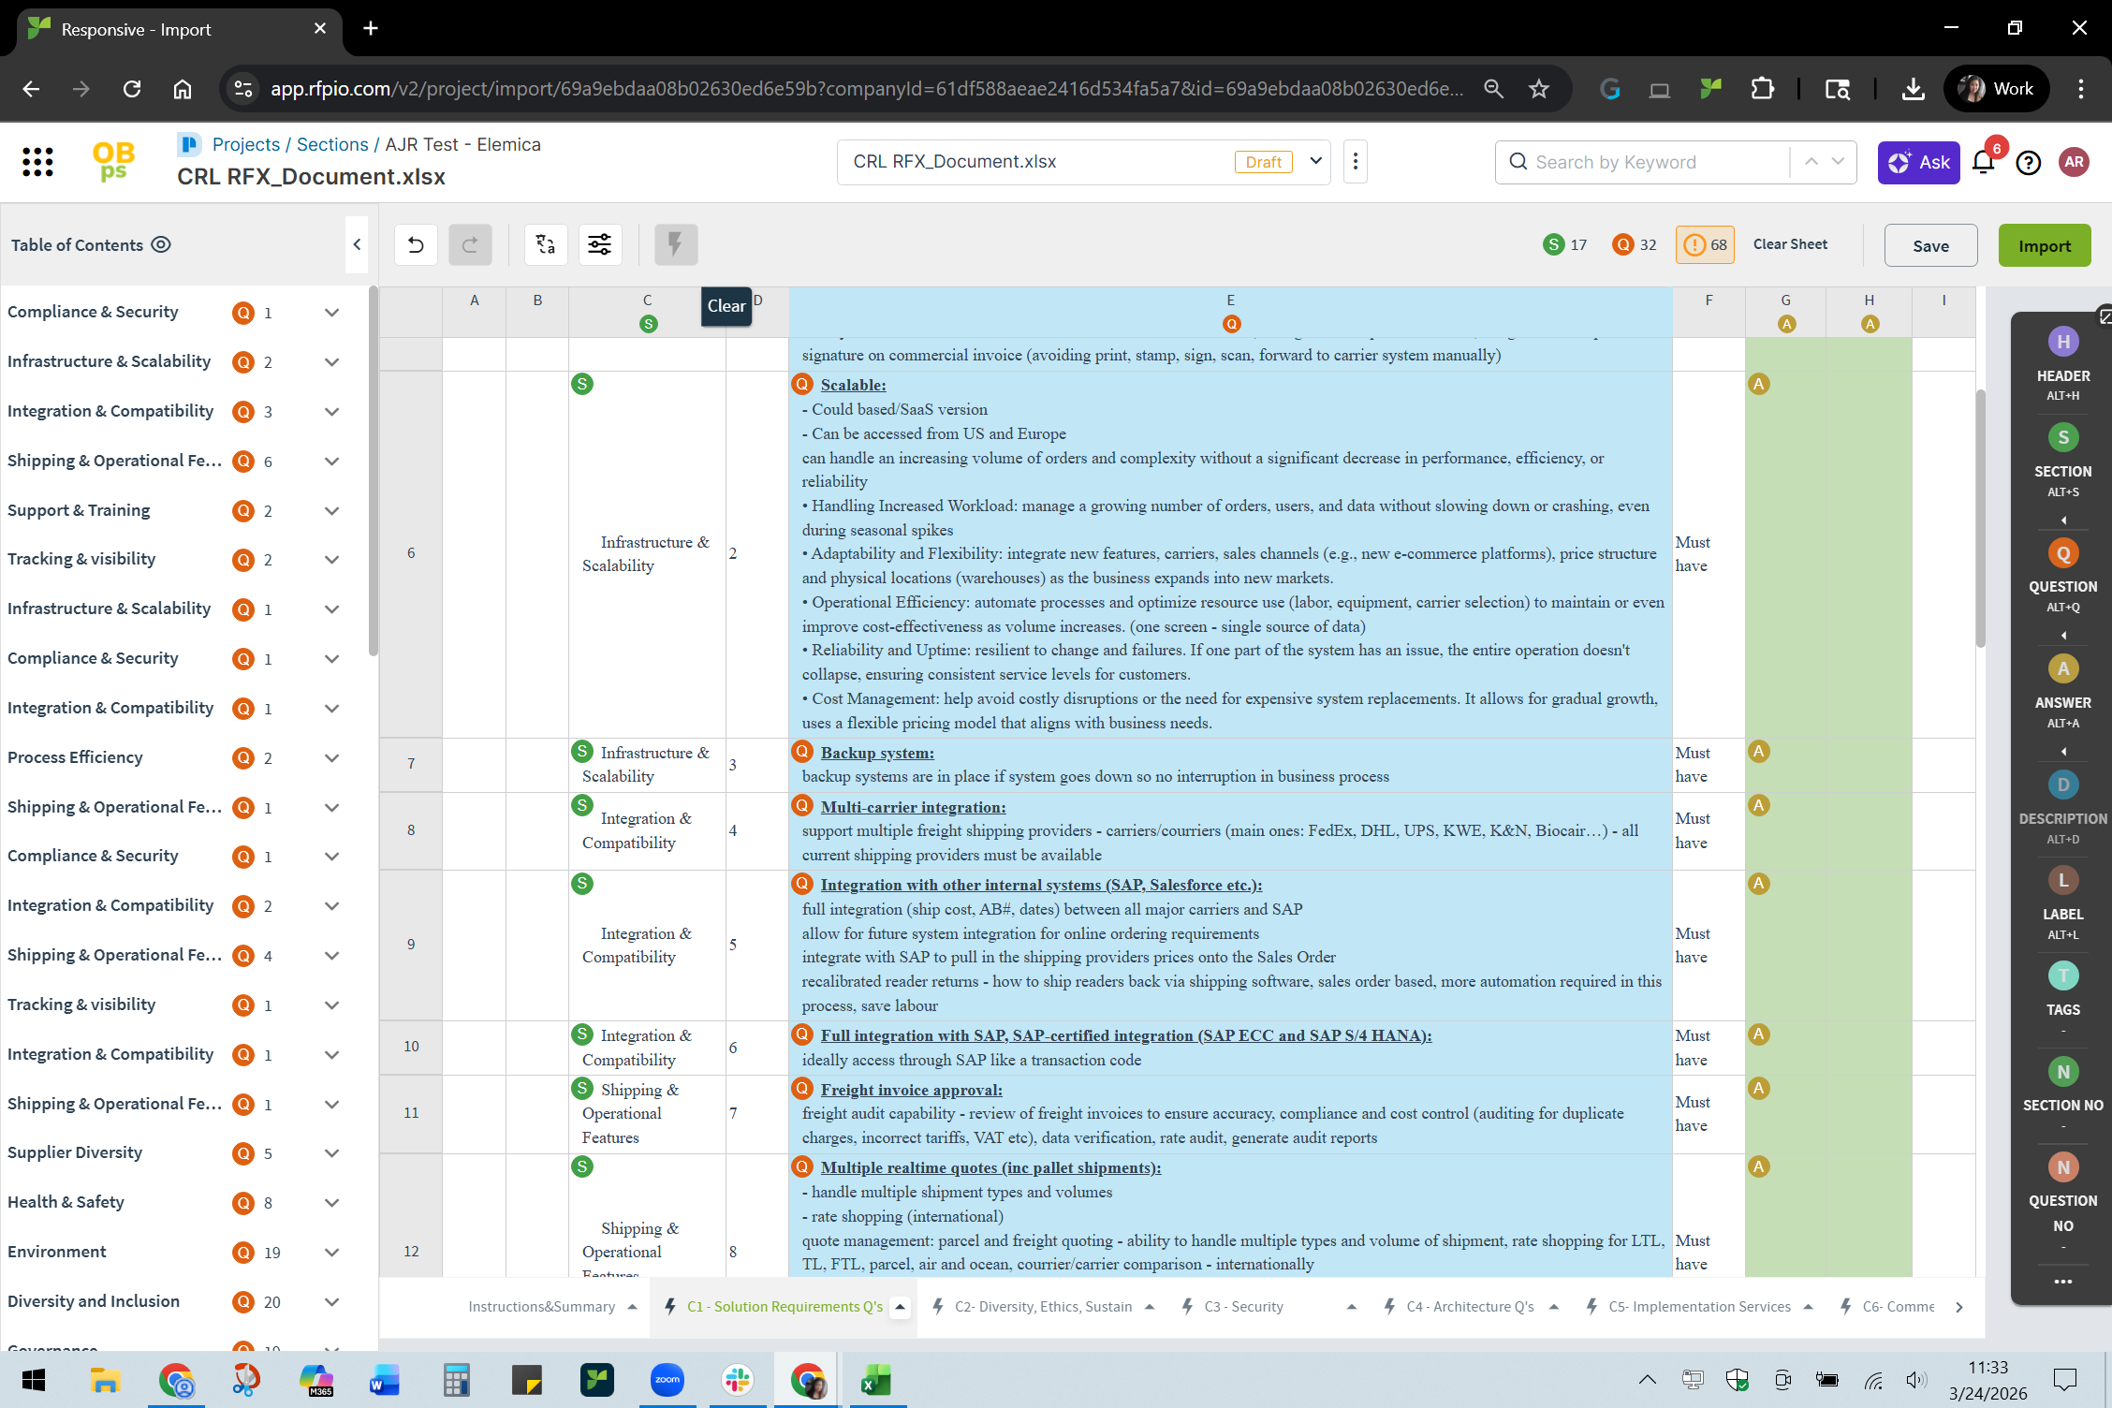2112x1408 pixels.
Task: Click the green Import button
Action: [x=2044, y=245]
